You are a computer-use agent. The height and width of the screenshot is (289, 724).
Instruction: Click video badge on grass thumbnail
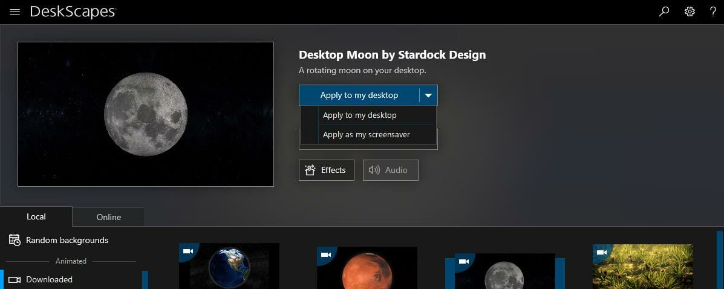tap(601, 252)
